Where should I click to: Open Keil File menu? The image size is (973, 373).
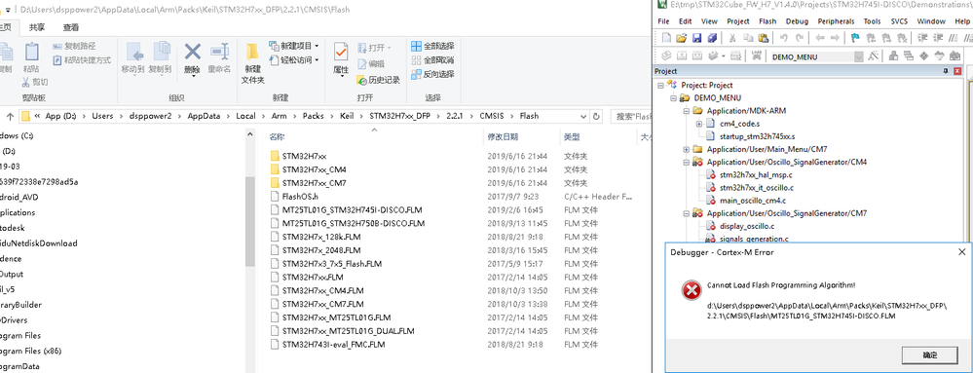pyautogui.click(x=663, y=21)
